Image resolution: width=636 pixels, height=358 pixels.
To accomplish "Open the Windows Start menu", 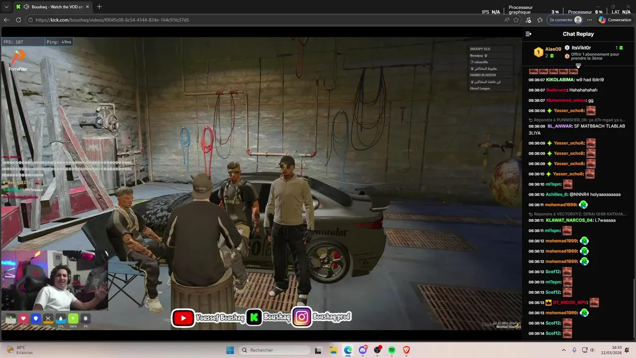I will coord(230,350).
